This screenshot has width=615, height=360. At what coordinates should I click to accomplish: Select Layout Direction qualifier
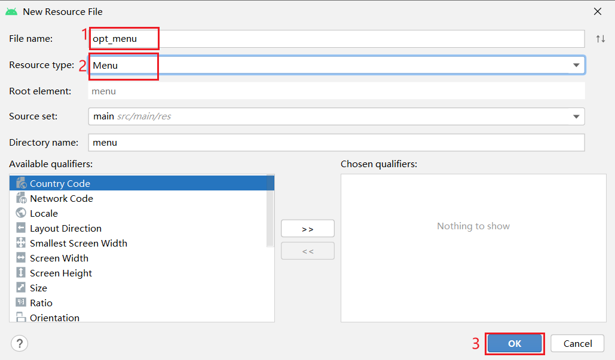click(x=138, y=228)
